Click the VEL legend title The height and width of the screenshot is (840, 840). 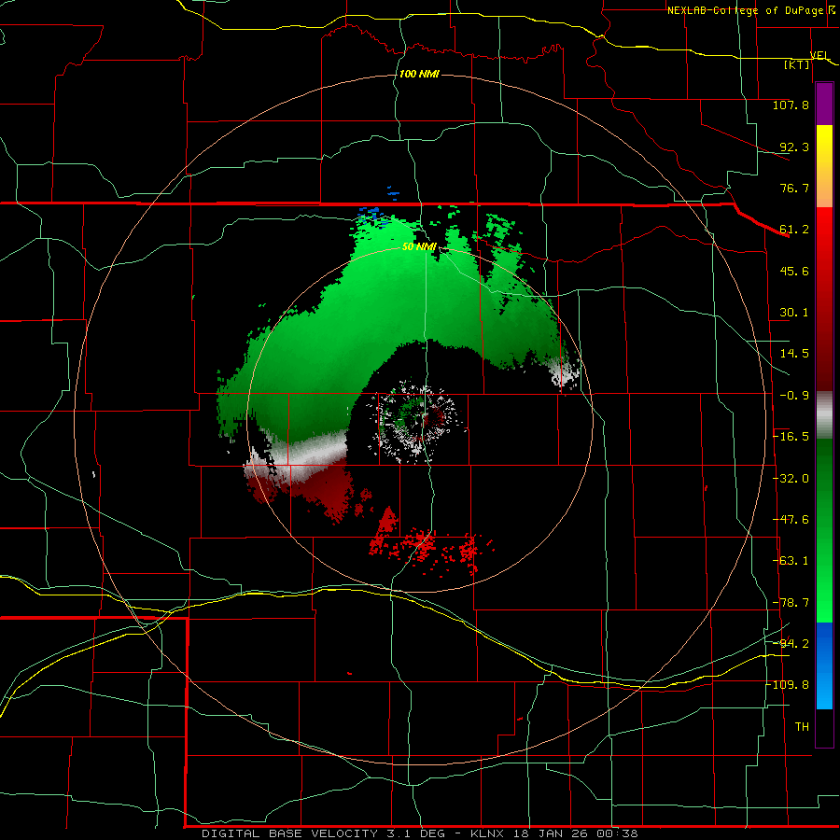pos(819,55)
